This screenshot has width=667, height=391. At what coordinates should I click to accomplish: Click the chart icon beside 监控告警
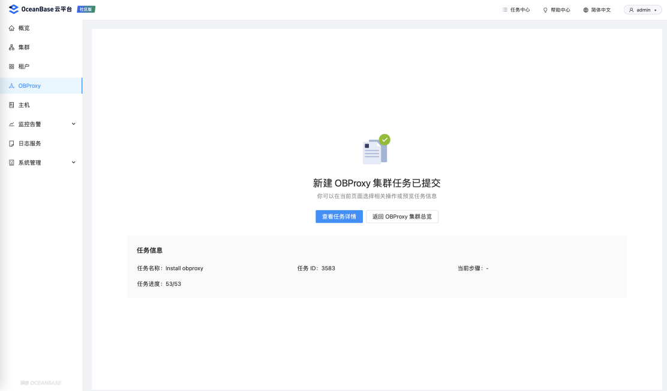11,124
